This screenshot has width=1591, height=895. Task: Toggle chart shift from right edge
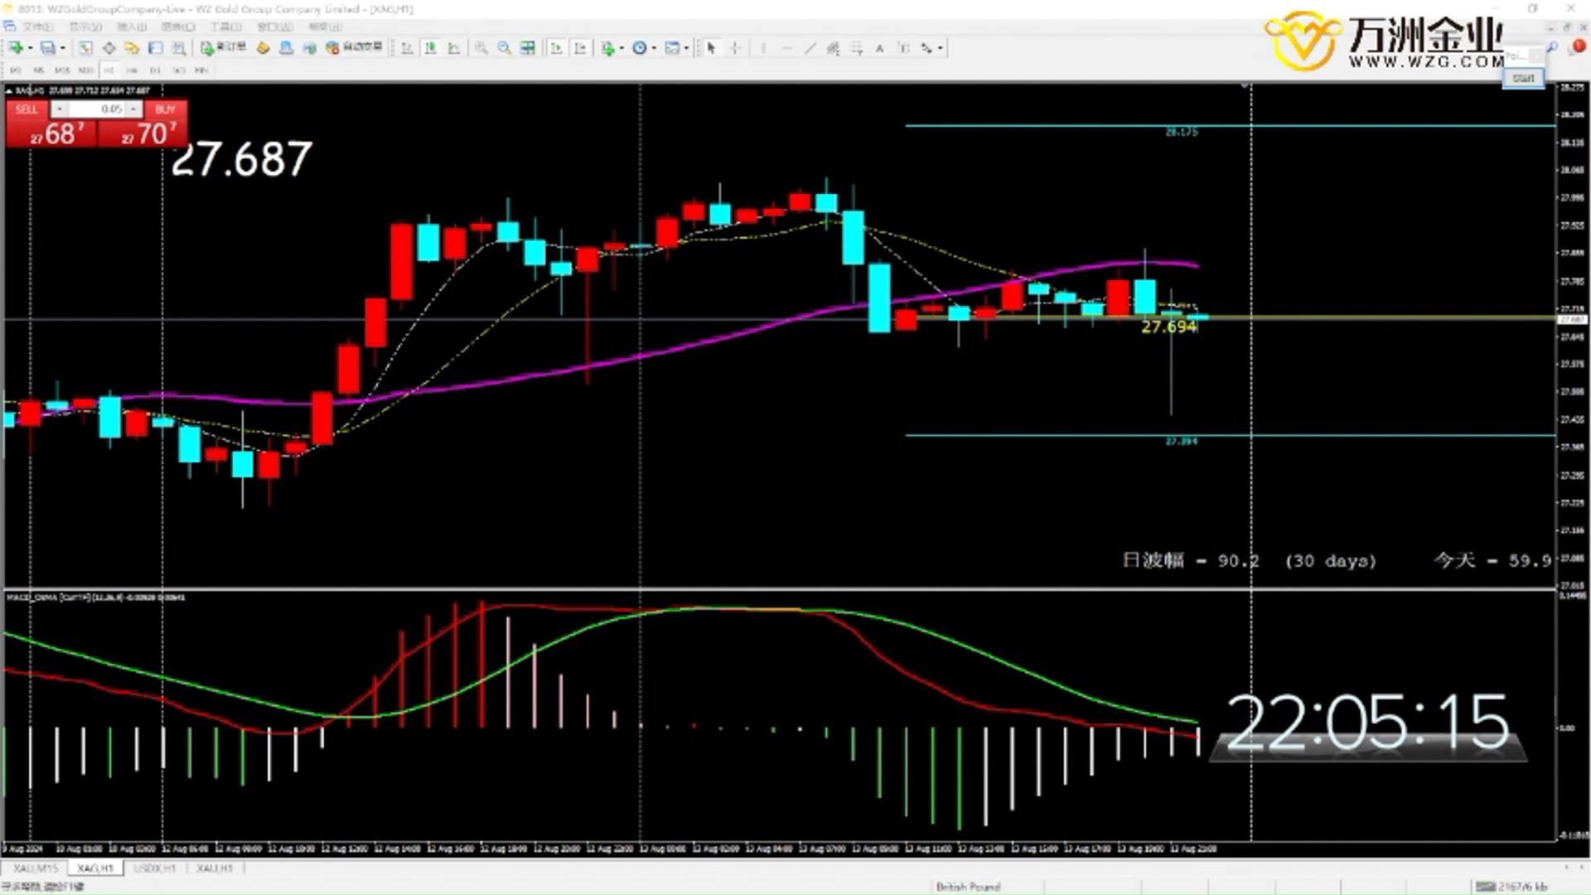pyautogui.click(x=579, y=48)
